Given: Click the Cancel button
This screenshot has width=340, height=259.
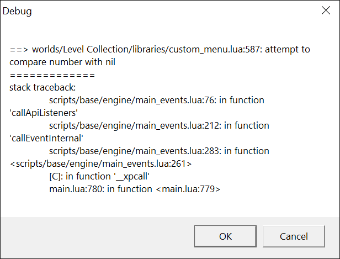Looking at the screenshot, I should coord(294,236).
